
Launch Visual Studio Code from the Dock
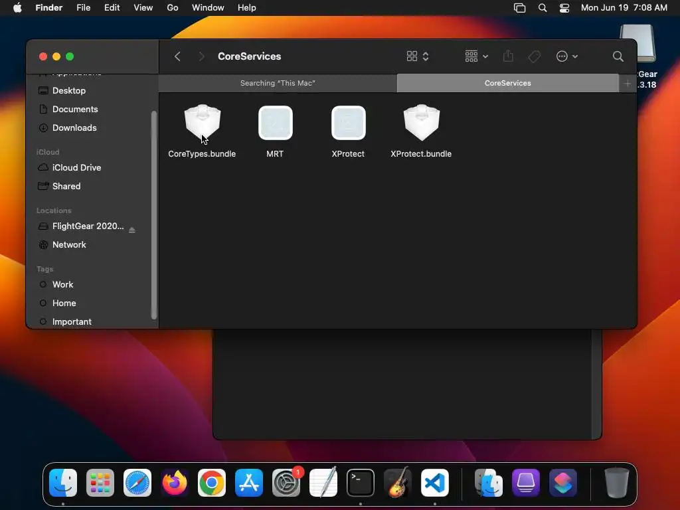(x=435, y=483)
